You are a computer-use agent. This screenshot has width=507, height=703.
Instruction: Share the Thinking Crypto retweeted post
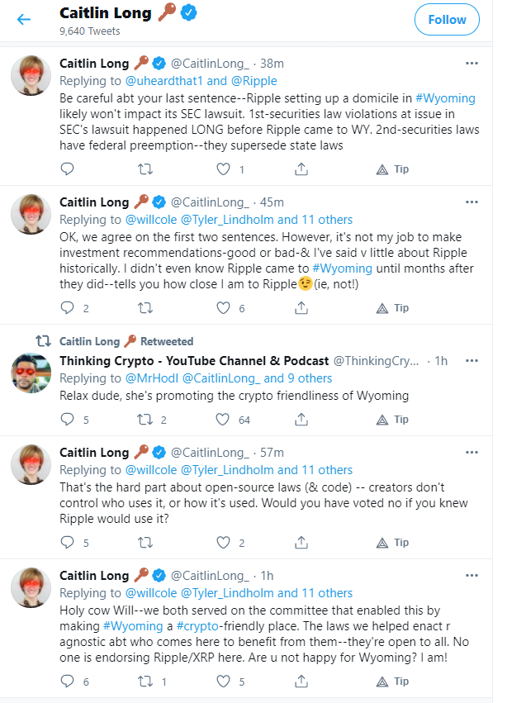[x=301, y=419]
